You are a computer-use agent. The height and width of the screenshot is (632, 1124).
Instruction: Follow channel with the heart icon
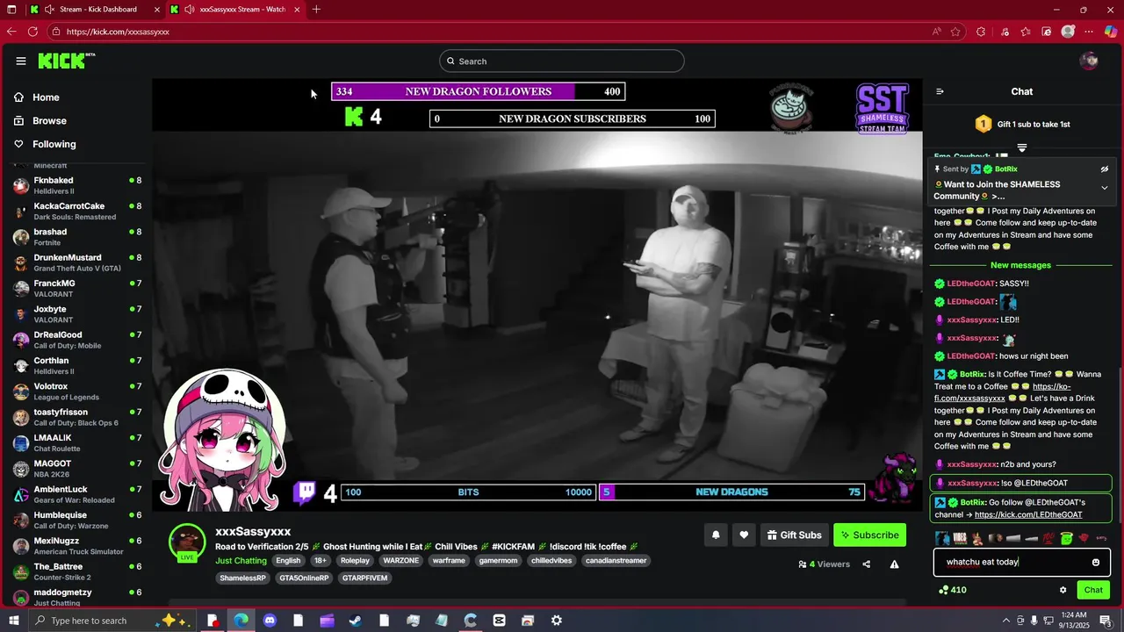click(x=744, y=535)
